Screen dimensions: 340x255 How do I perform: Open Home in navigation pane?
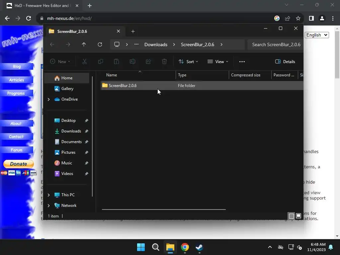coord(66,78)
